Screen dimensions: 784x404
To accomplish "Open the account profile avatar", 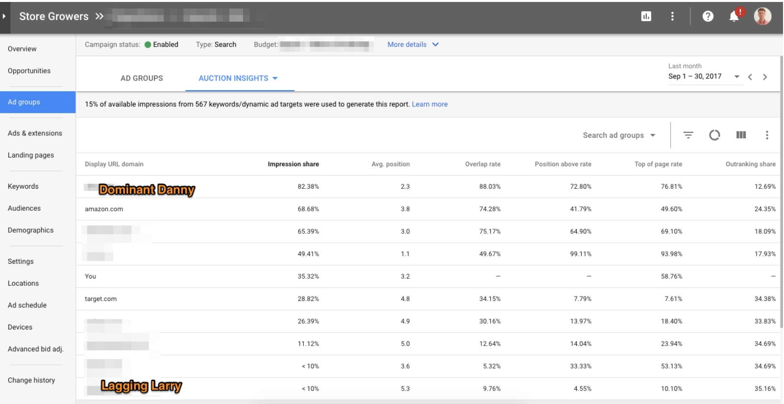I will tap(762, 16).
